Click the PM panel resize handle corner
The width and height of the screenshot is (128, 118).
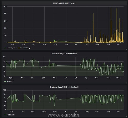tap(126, 49)
